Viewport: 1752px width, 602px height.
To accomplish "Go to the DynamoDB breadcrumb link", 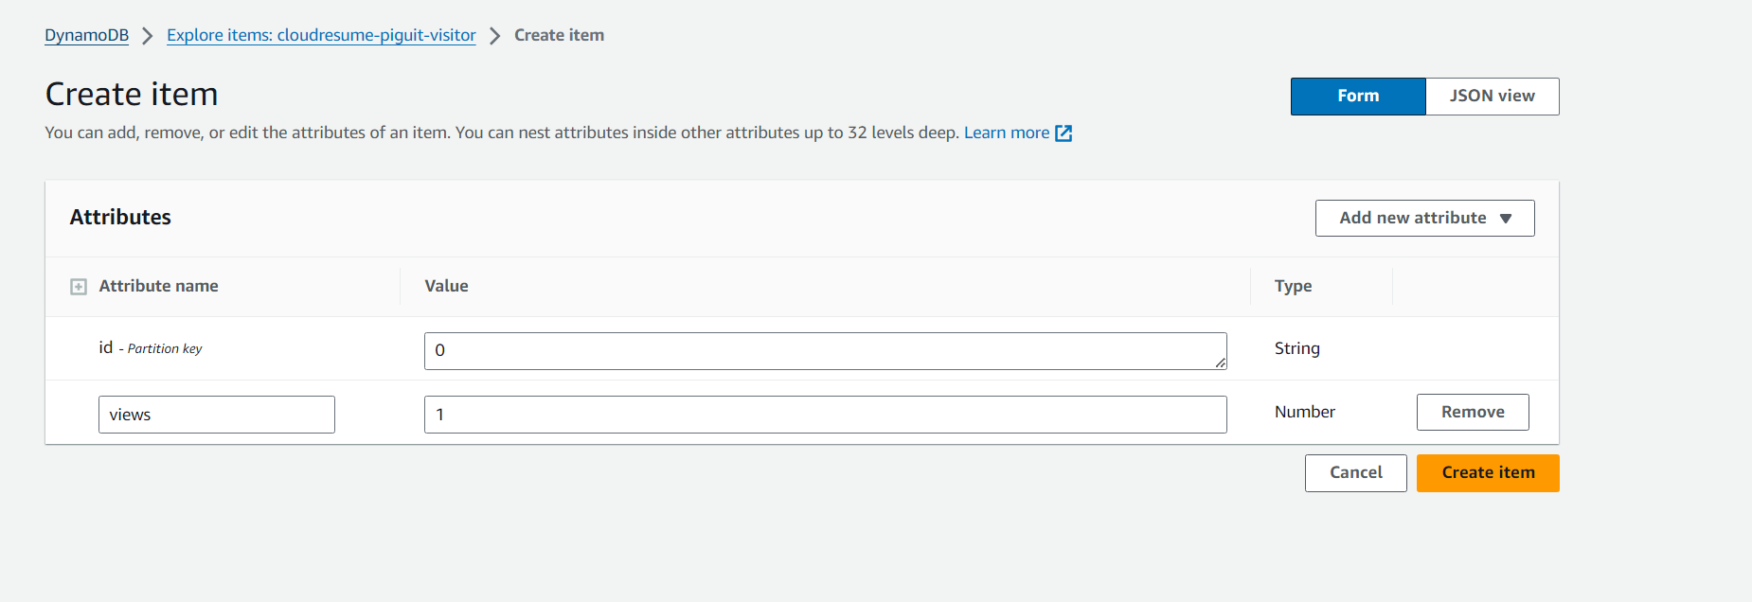I will click(x=86, y=35).
